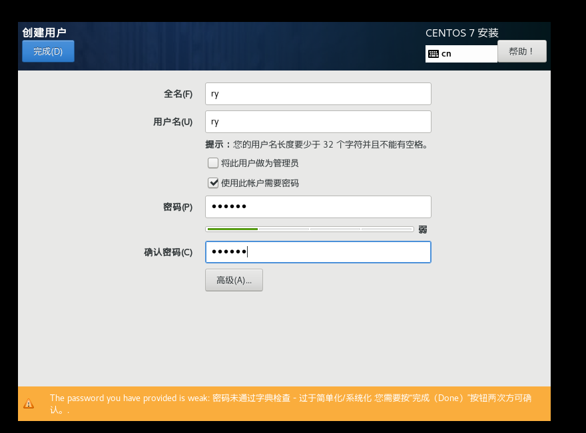Click the keyboard layout icon beside cn
The image size is (586, 433).
point(434,54)
